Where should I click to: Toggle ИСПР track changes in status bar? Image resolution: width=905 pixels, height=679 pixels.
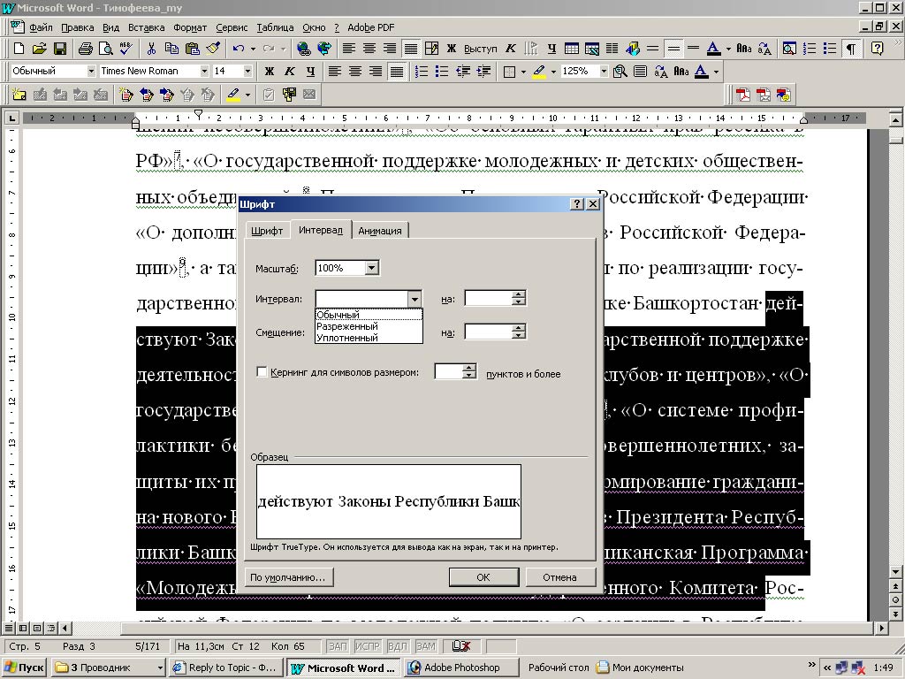(367, 646)
